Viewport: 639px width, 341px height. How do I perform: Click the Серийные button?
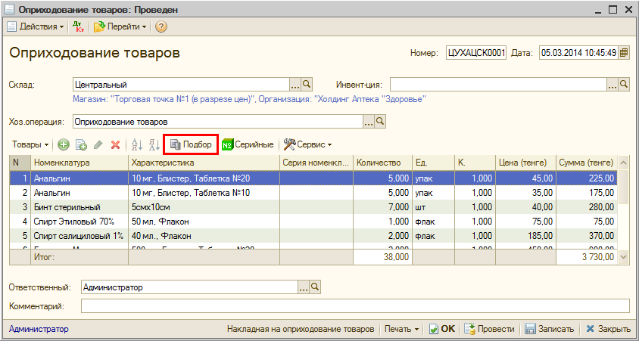(x=248, y=144)
